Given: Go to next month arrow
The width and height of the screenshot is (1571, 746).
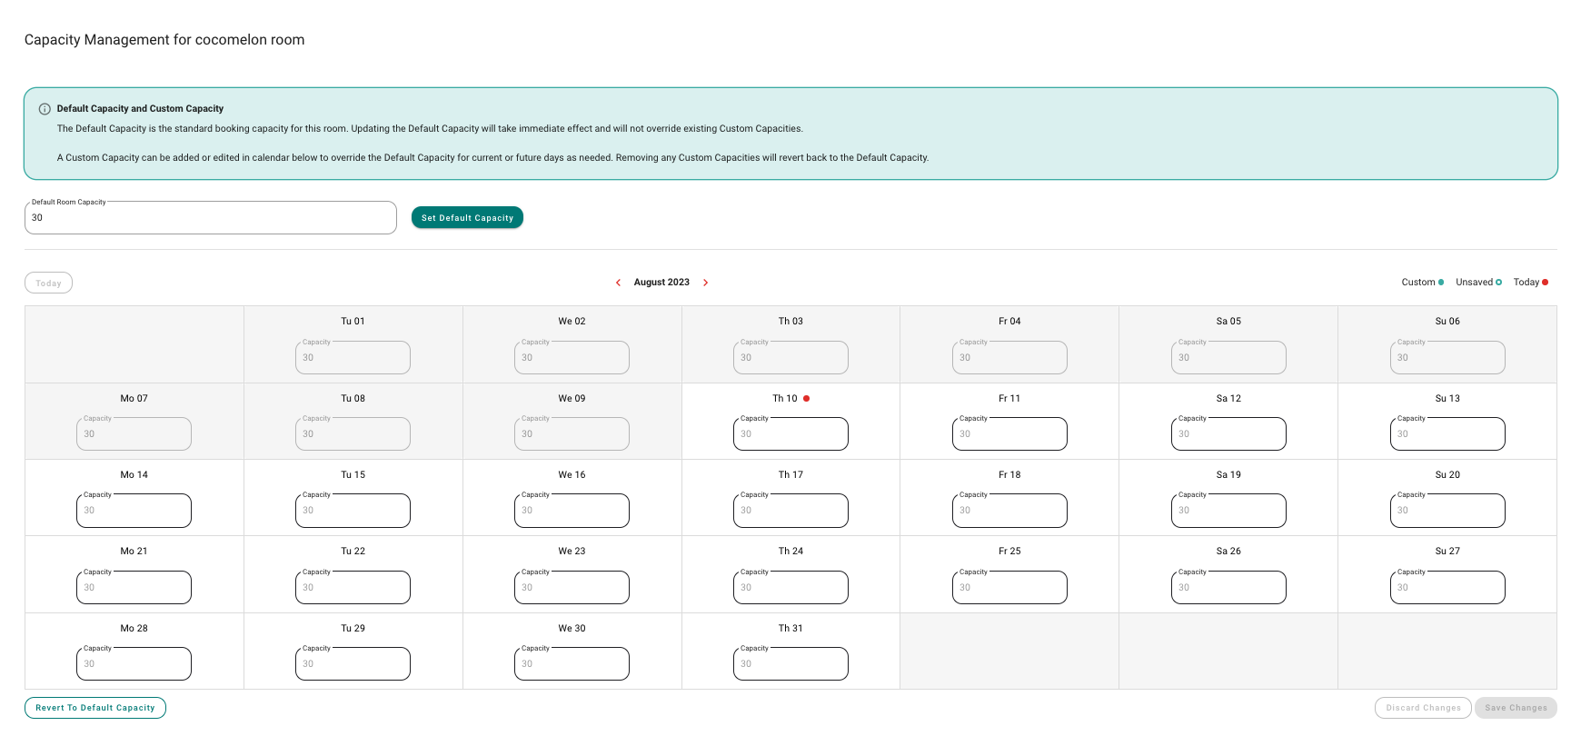Looking at the screenshot, I should click(706, 283).
